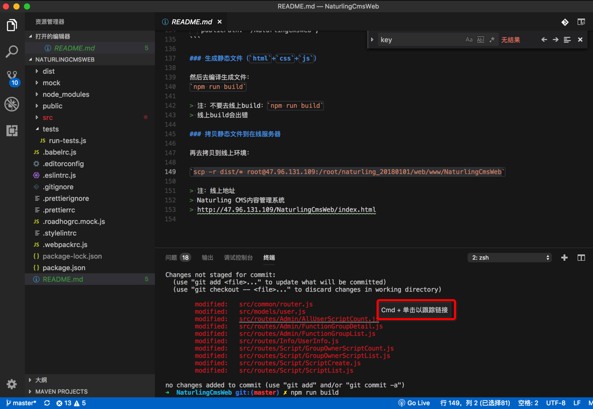Open run-tests.js in the explorer
Image resolution: width=593 pixels, height=409 pixels.
point(90,140)
